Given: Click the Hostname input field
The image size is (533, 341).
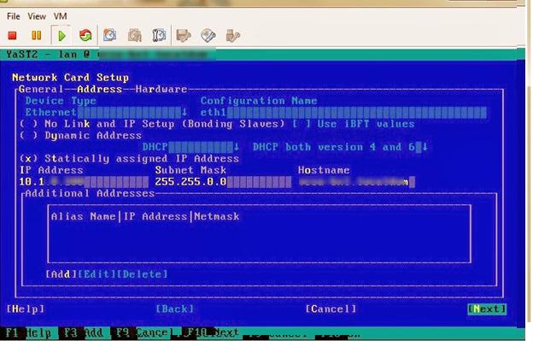Looking at the screenshot, I should click(356, 182).
